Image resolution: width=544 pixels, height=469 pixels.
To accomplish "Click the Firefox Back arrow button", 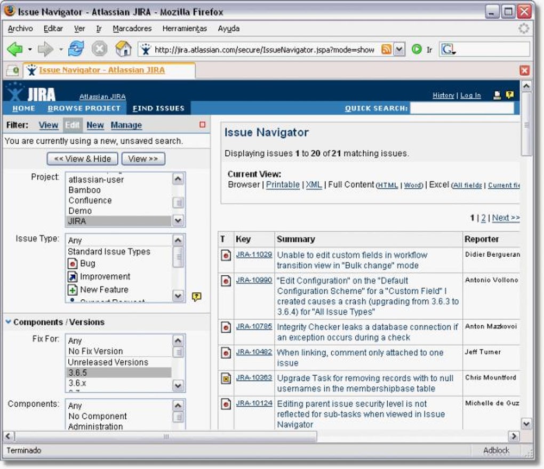I will (x=15, y=50).
